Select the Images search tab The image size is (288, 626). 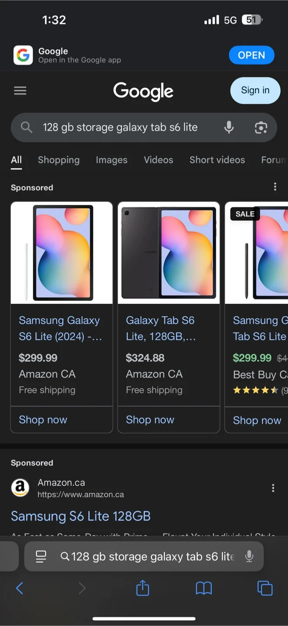111,160
